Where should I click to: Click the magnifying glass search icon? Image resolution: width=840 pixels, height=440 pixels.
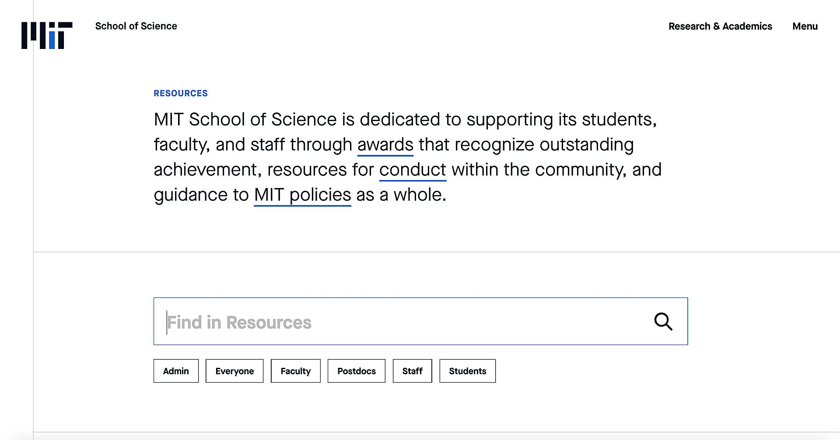tap(663, 321)
